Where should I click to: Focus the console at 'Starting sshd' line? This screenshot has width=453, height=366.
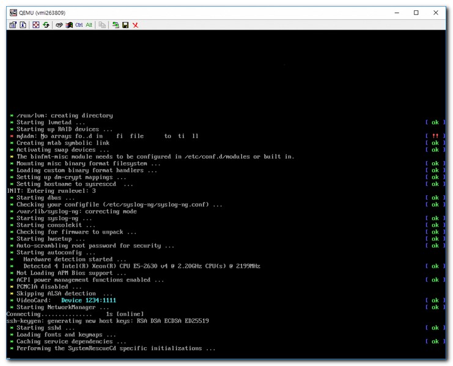pyautogui.click(x=46, y=328)
